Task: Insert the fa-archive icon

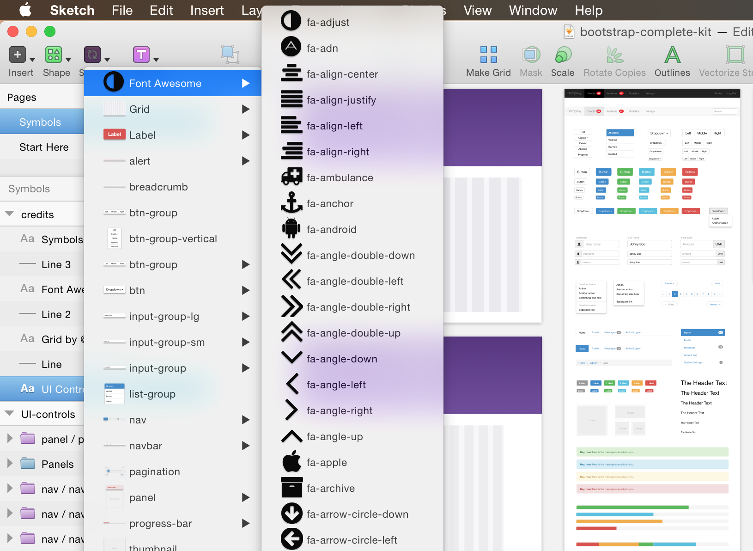Action: 352,488
